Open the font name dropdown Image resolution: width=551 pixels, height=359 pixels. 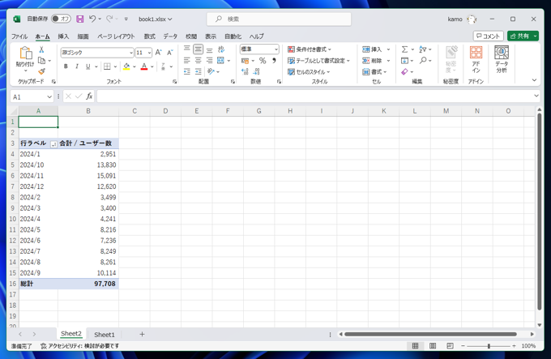click(130, 53)
